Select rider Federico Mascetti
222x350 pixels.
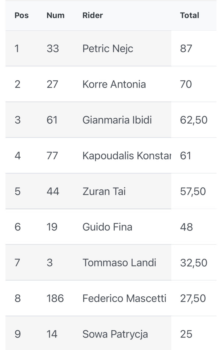[124, 299]
